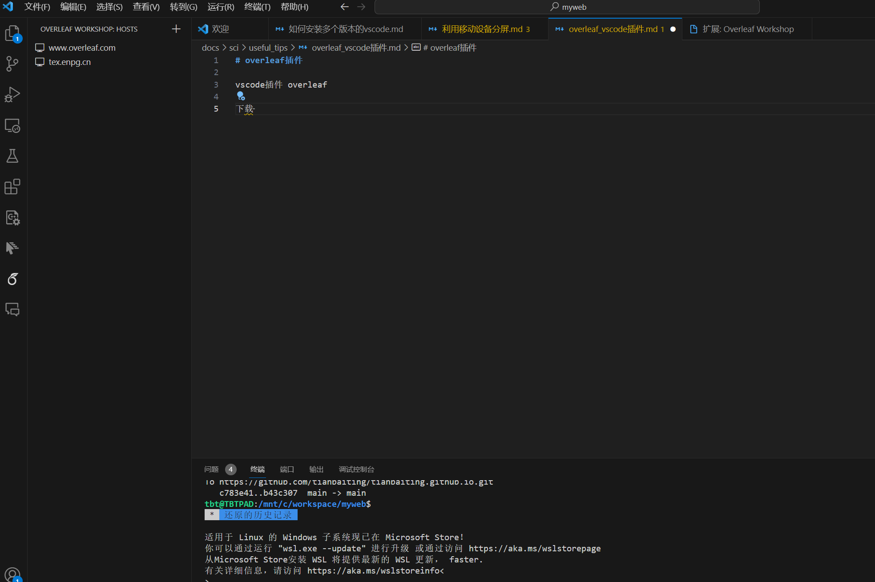Click the lightbulb code action icon
The width and height of the screenshot is (875, 582).
(241, 96)
